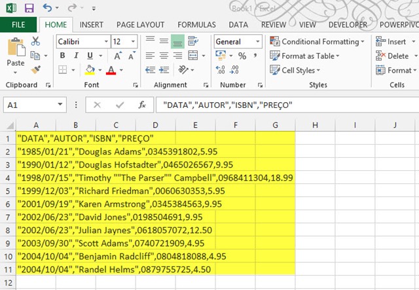419x290 pixels.
Task: Click Format cells button
Action: pyautogui.click(x=396, y=70)
